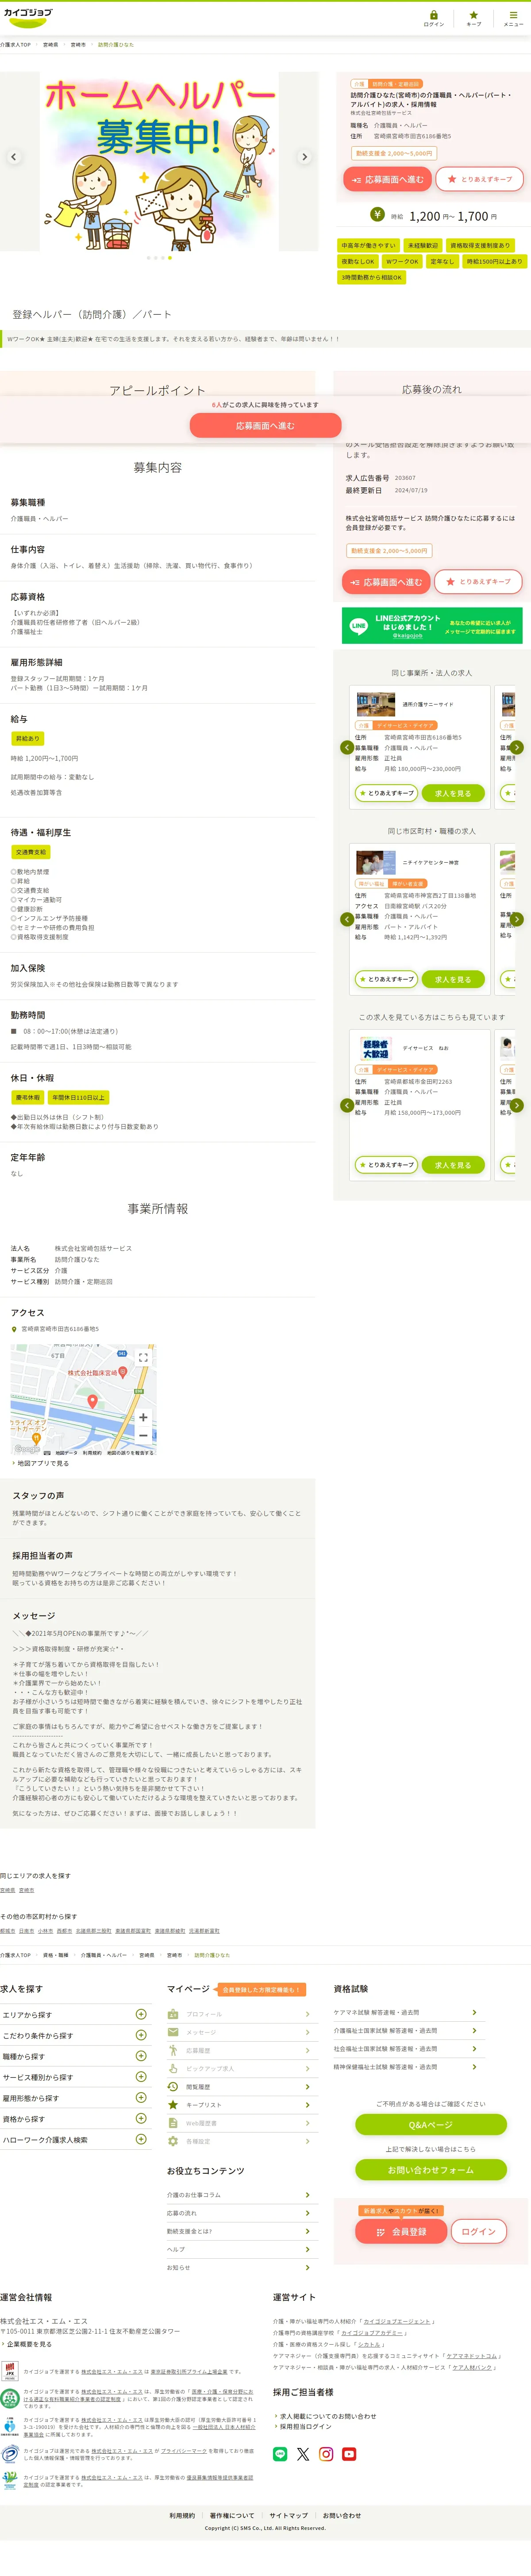
Task: Click the red location pin on map
Action: click(93, 1401)
